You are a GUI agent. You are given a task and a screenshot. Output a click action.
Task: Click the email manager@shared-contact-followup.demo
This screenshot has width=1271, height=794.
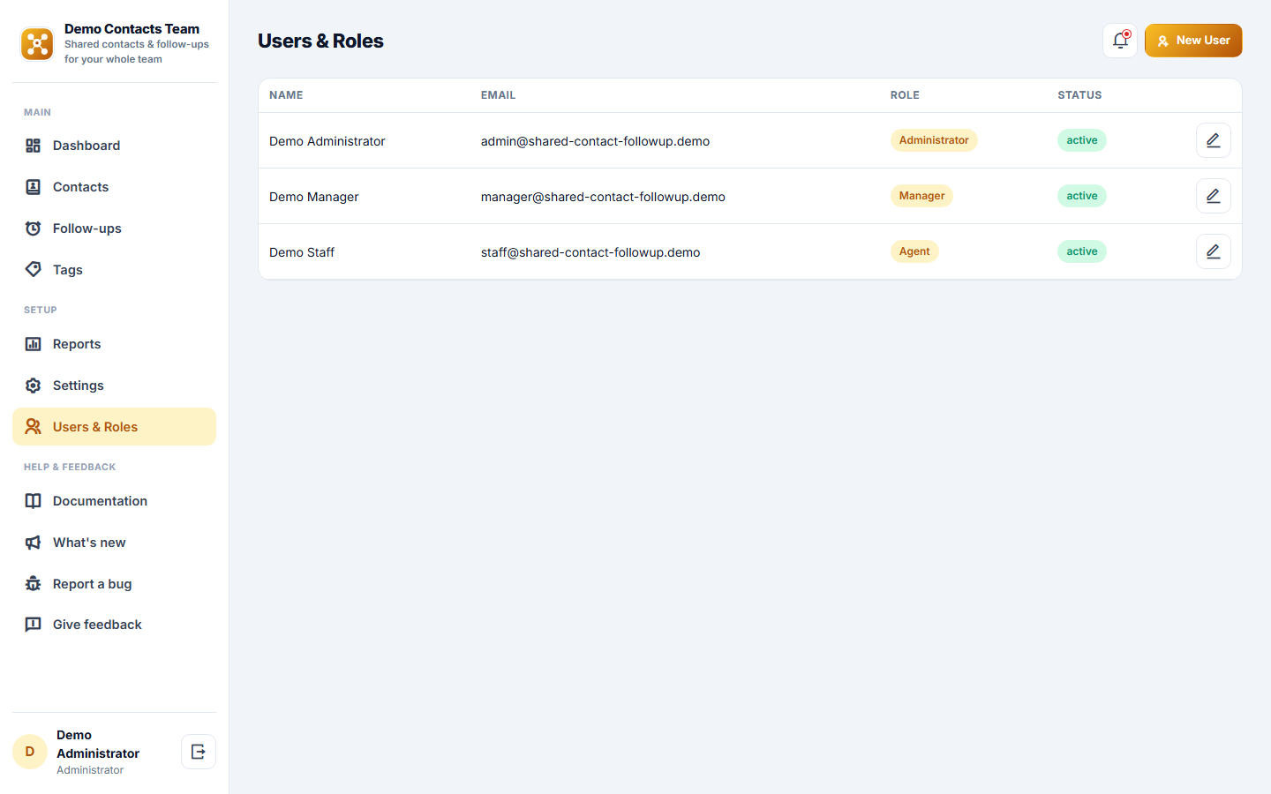point(603,197)
